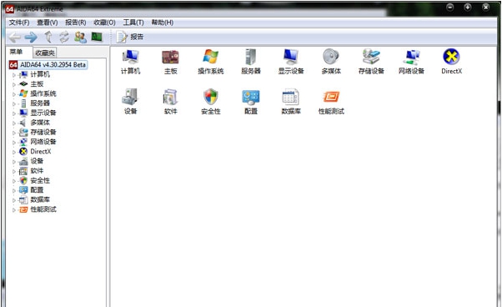The height and width of the screenshot is (307, 502).
Task: Click the Up arrow toolbar button
Action: click(x=48, y=38)
